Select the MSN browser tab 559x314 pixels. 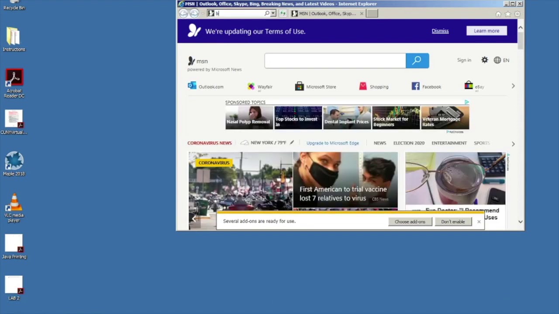pyautogui.click(x=327, y=14)
